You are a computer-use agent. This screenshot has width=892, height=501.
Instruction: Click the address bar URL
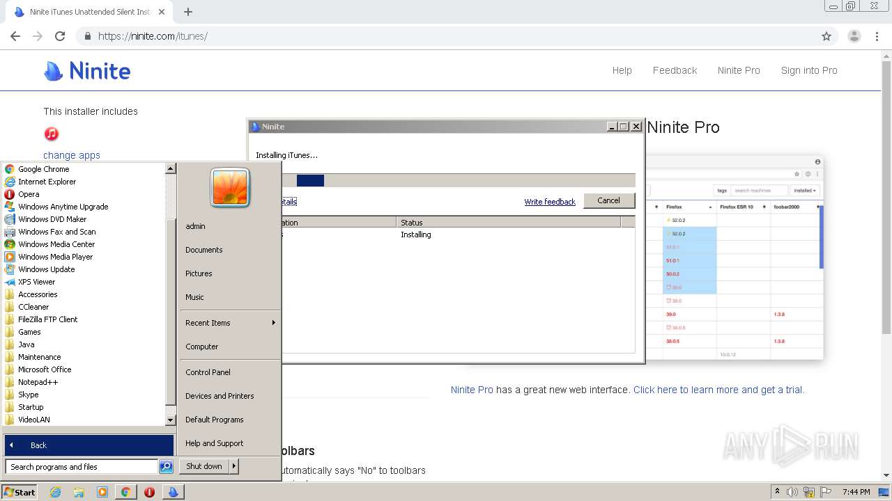pyautogui.click(x=153, y=36)
